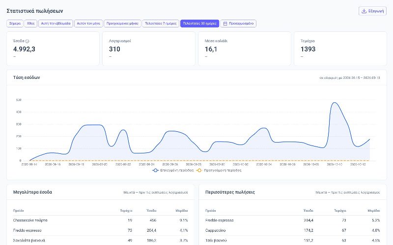
Task: Click the revenue chart peak near 2025-10-10
Action: point(335,103)
